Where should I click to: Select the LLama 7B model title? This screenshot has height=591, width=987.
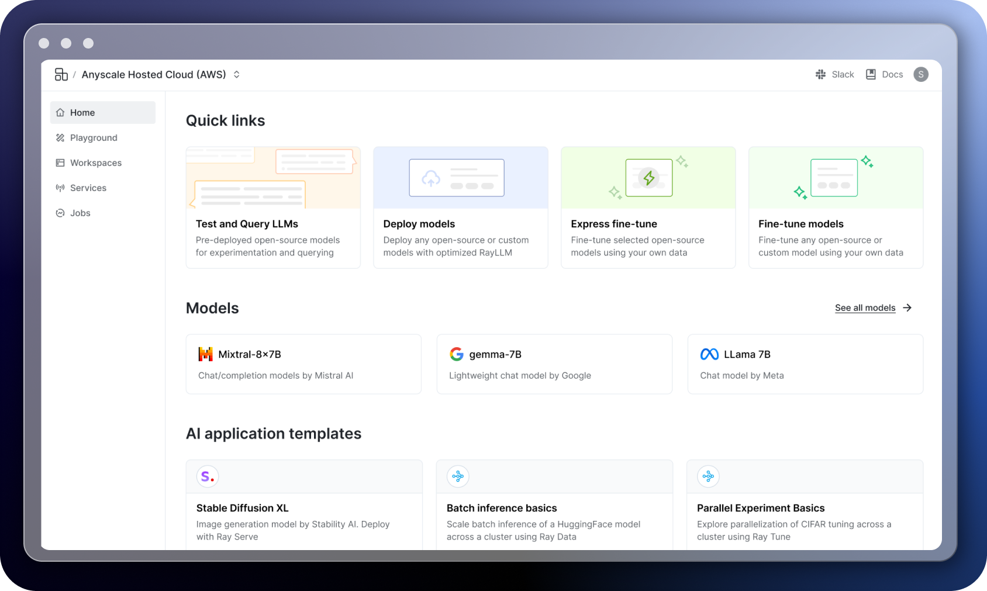[x=747, y=354]
